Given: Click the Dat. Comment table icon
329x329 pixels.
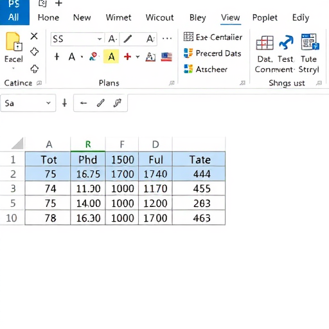Looking at the screenshot, I should click(265, 42).
